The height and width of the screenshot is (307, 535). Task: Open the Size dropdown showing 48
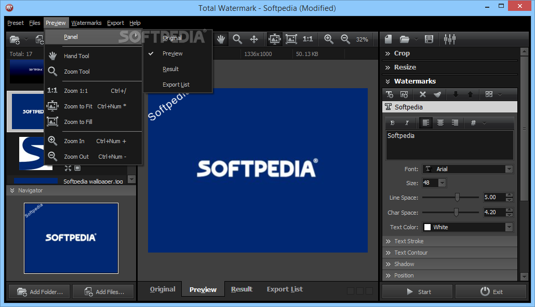[434, 183]
